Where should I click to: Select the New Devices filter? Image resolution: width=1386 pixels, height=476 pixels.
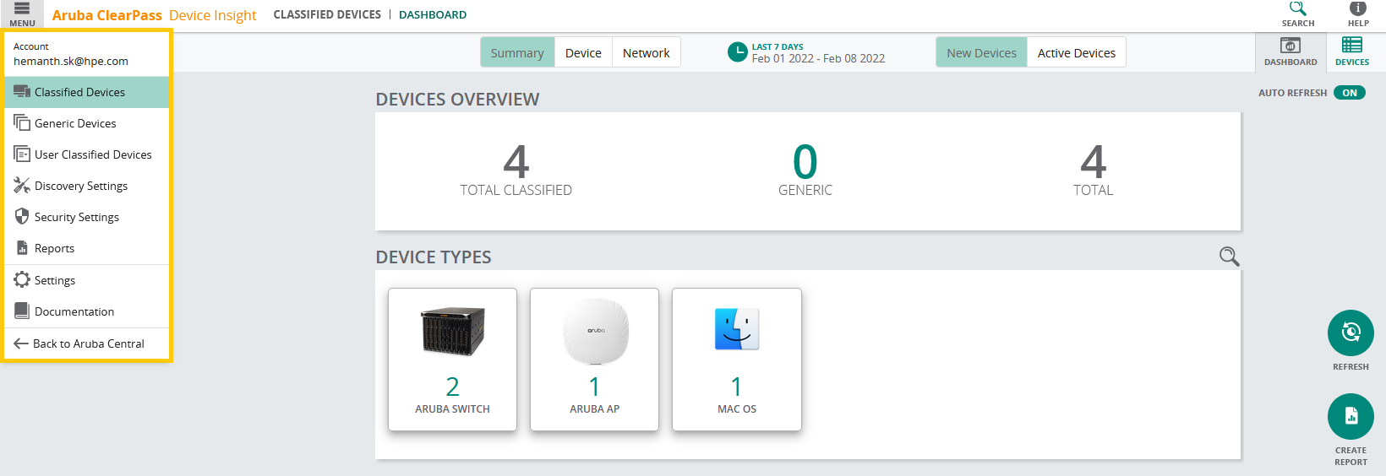pyautogui.click(x=981, y=52)
